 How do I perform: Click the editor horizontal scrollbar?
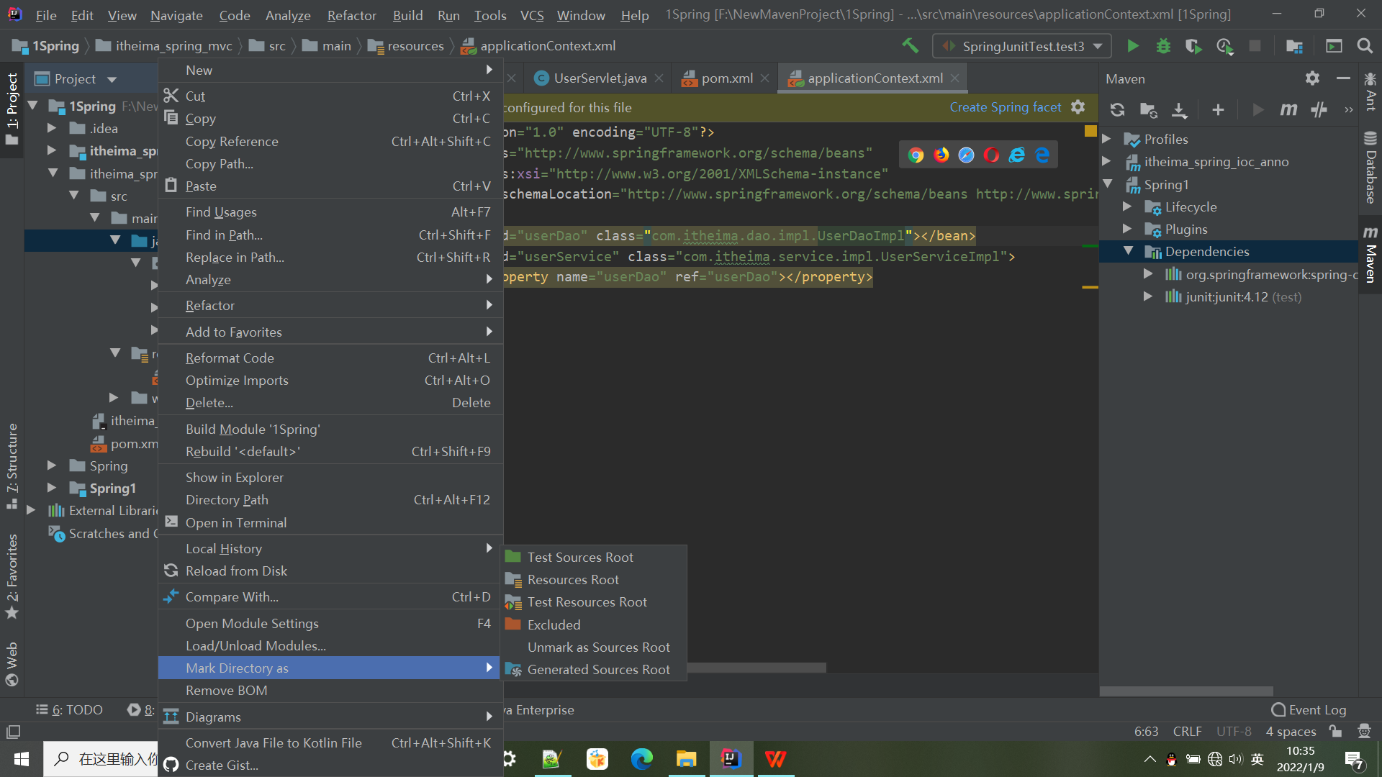click(756, 668)
